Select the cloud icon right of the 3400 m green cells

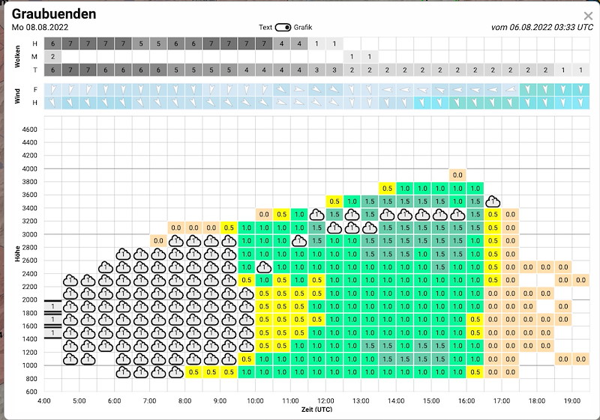click(x=493, y=201)
